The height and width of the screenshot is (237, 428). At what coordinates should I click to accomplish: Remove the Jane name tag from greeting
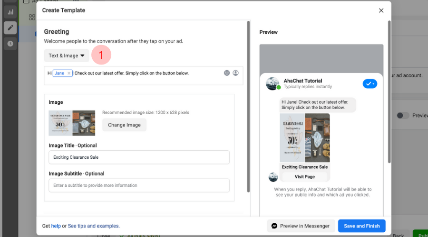[69, 73]
